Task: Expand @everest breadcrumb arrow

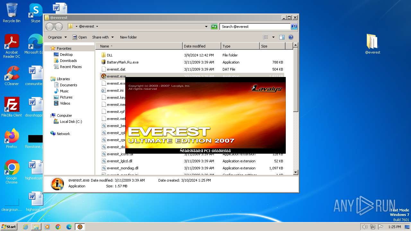Action: point(97,27)
